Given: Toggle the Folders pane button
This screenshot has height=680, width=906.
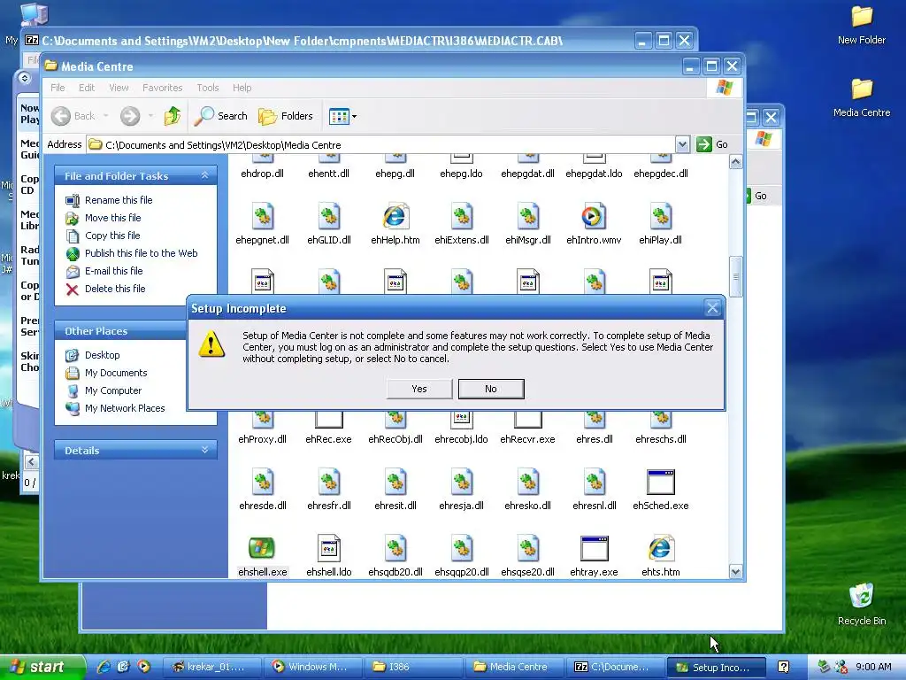Looking at the screenshot, I should tap(286, 116).
